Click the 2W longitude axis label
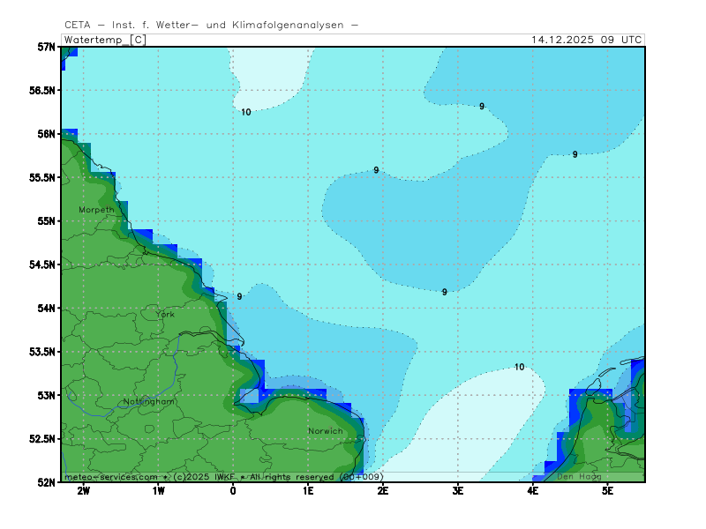Screen dimensions: 706x529 click(x=83, y=490)
